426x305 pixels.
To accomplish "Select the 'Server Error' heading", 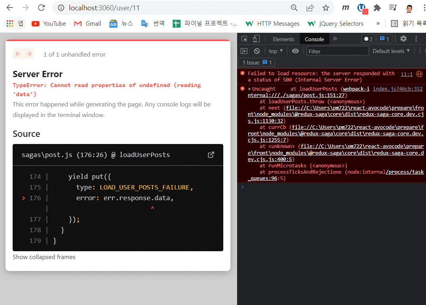I will [x=38, y=74].
